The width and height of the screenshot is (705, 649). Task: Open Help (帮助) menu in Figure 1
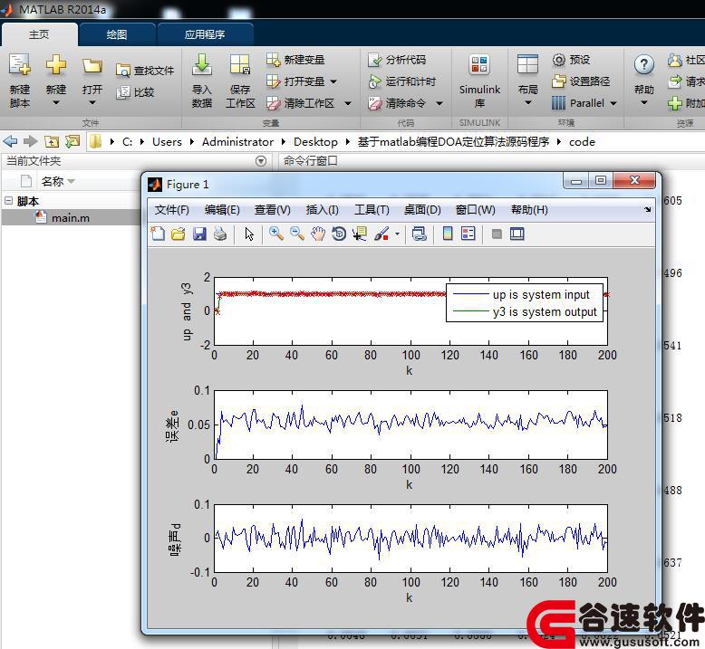[529, 210]
